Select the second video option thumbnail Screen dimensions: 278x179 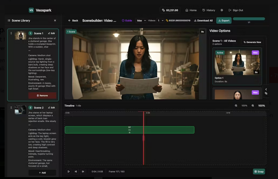point(237,94)
